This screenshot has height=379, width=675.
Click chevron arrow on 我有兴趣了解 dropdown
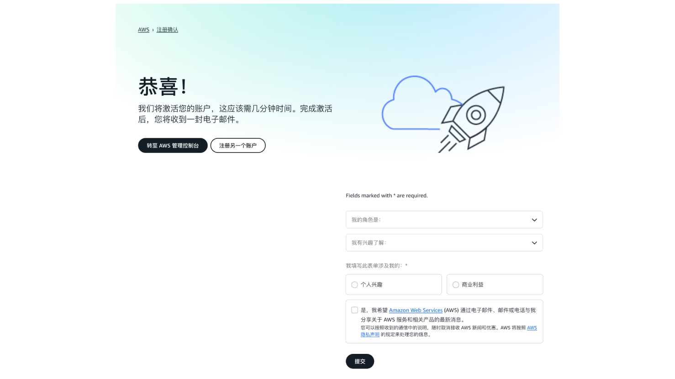[x=534, y=243]
